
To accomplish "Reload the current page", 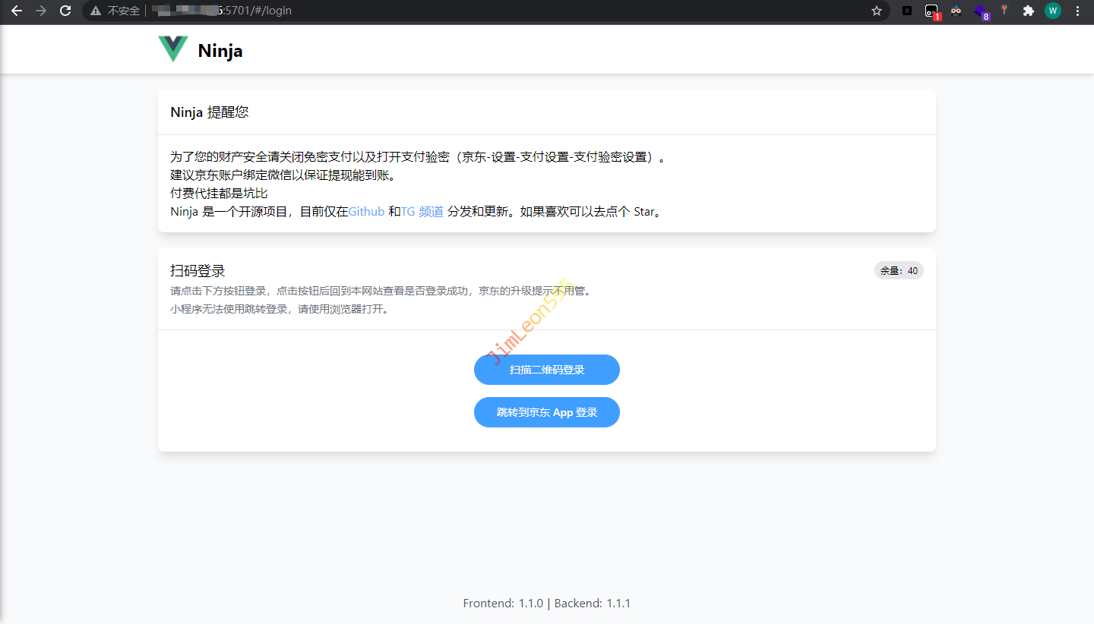I will 65,11.
